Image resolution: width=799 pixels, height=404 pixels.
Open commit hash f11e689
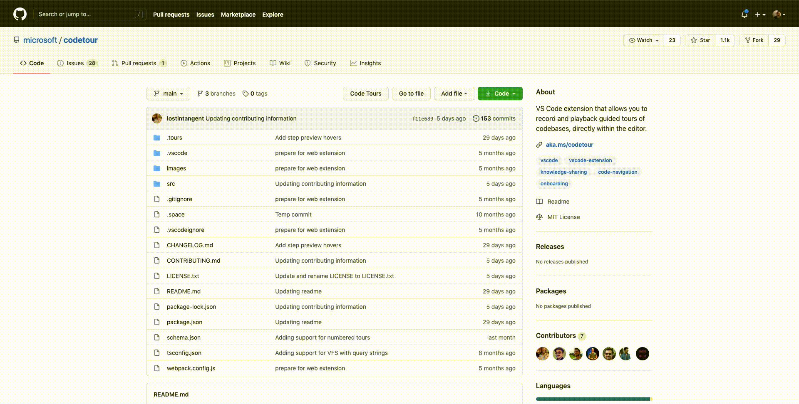(423, 119)
